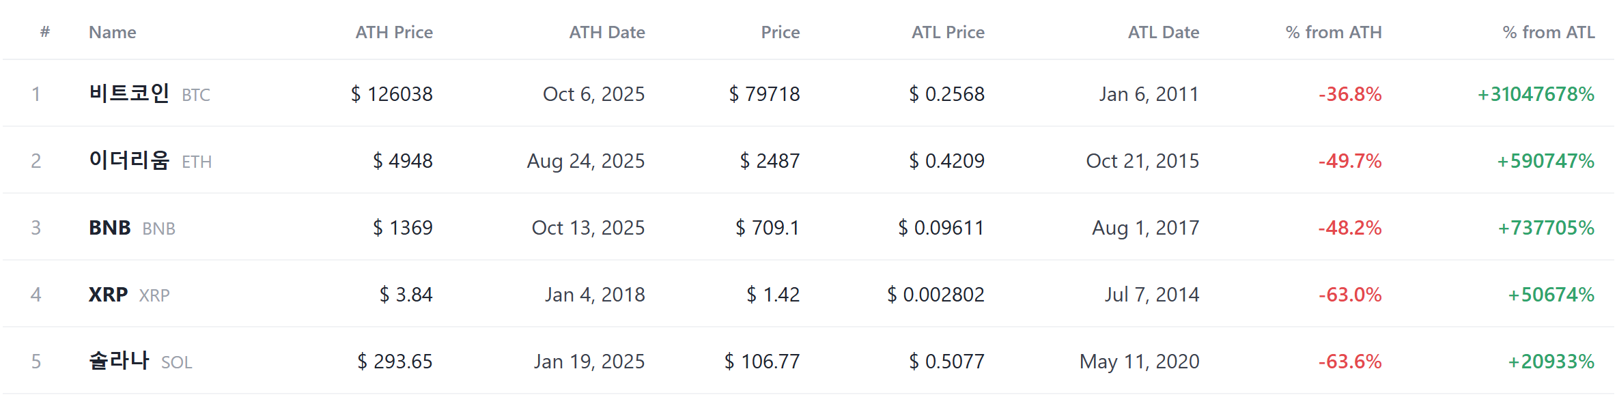Click Ethereum's -49.7% from ATH value
The height and width of the screenshot is (397, 1617).
click(x=1350, y=160)
